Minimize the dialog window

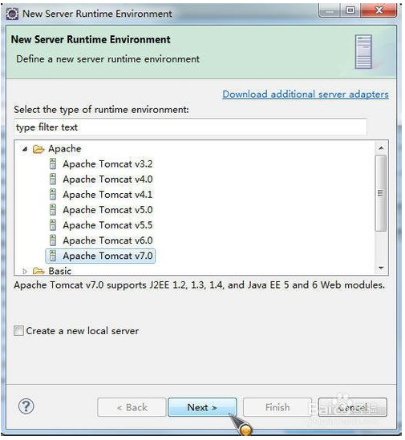point(330,10)
